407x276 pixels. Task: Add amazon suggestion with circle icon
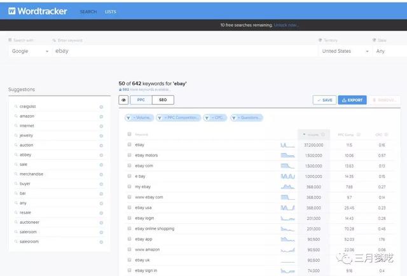101,116
